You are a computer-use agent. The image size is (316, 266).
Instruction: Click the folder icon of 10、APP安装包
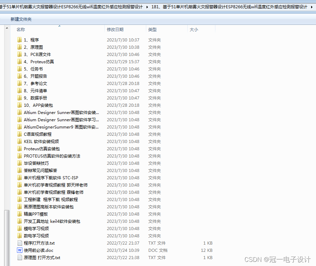[x=20, y=105]
